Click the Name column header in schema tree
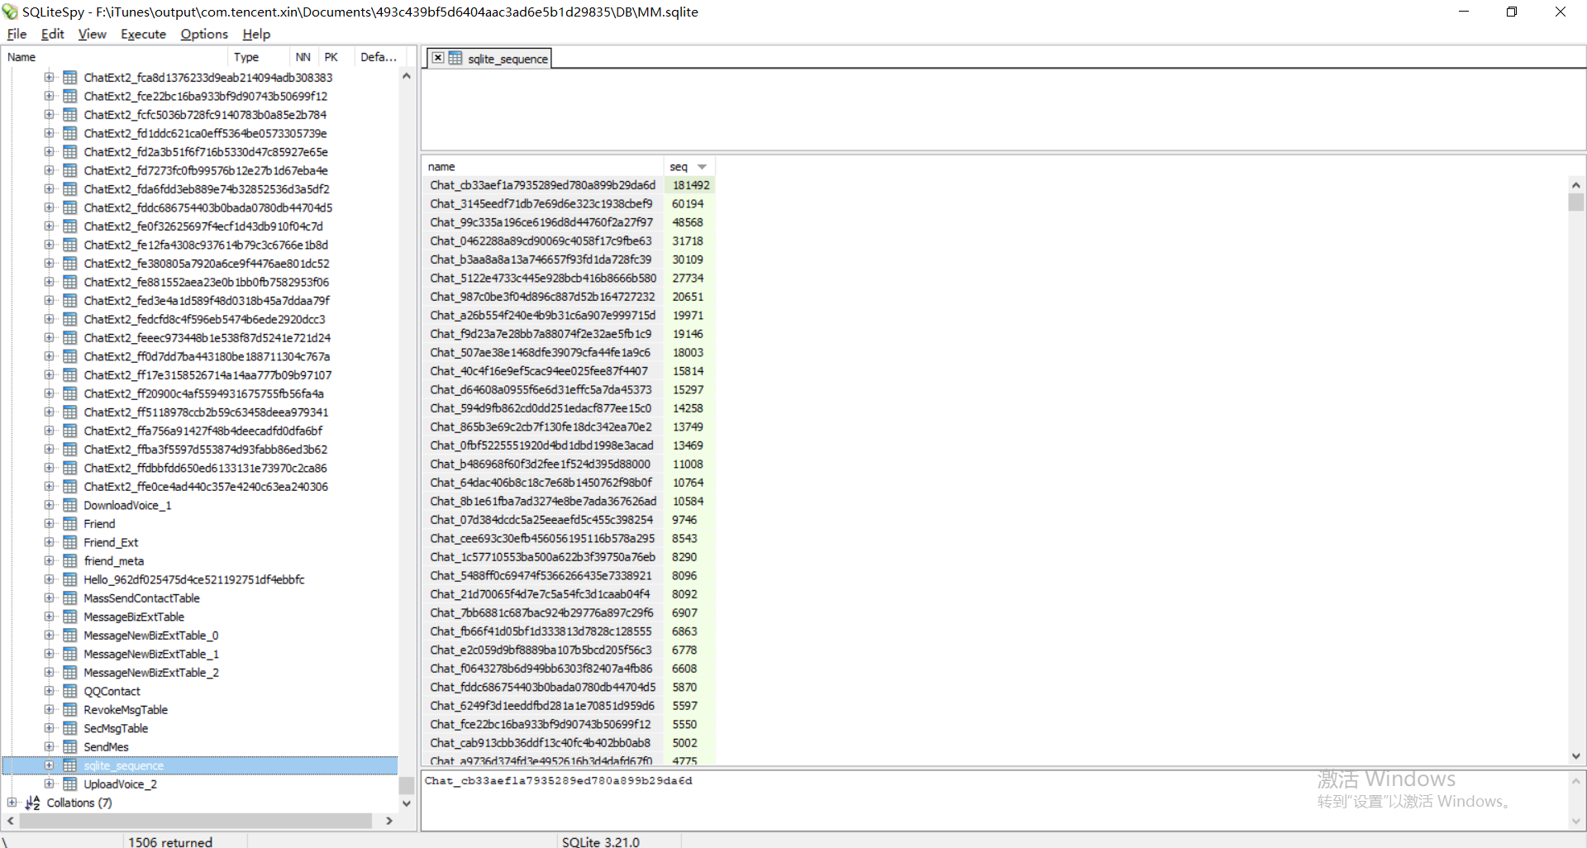This screenshot has height=848, width=1587. click(115, 57)
